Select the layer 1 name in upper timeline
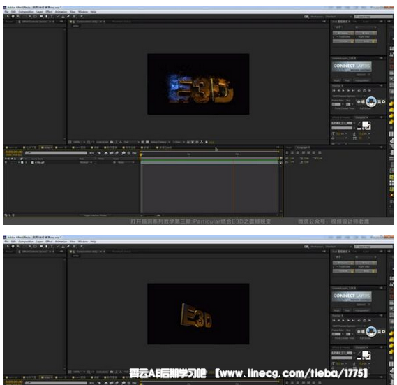The width and height of the screenshot is (397, 385). tap(40, 162)
